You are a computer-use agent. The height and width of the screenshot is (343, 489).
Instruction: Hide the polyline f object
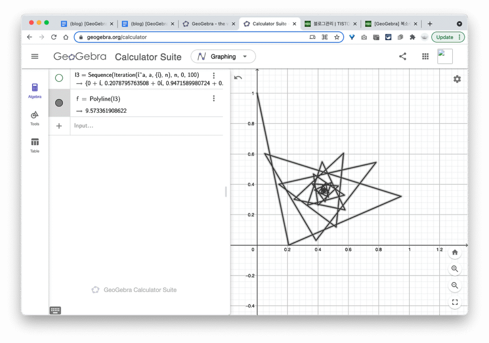[59, 103]
